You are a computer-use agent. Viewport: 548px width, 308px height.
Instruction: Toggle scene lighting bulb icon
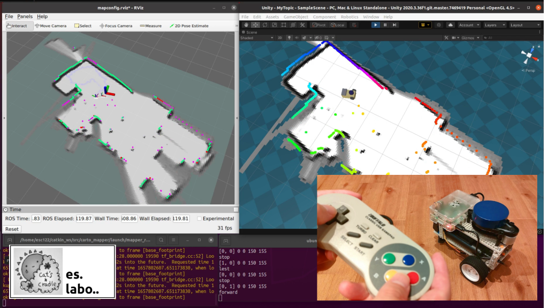[289, 38]
